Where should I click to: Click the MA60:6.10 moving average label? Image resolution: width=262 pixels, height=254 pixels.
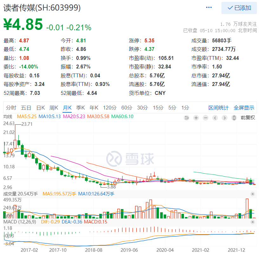(122, 116)
